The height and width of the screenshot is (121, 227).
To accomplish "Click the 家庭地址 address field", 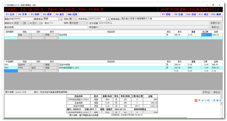I will [172, 19].
